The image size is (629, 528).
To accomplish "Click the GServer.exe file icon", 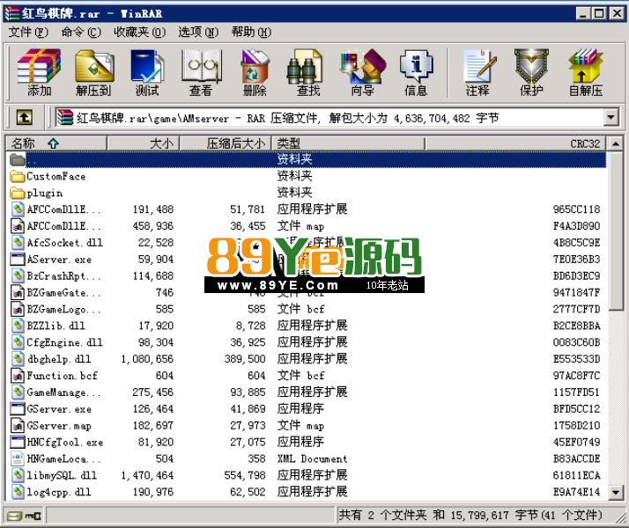I will [18, 408].
